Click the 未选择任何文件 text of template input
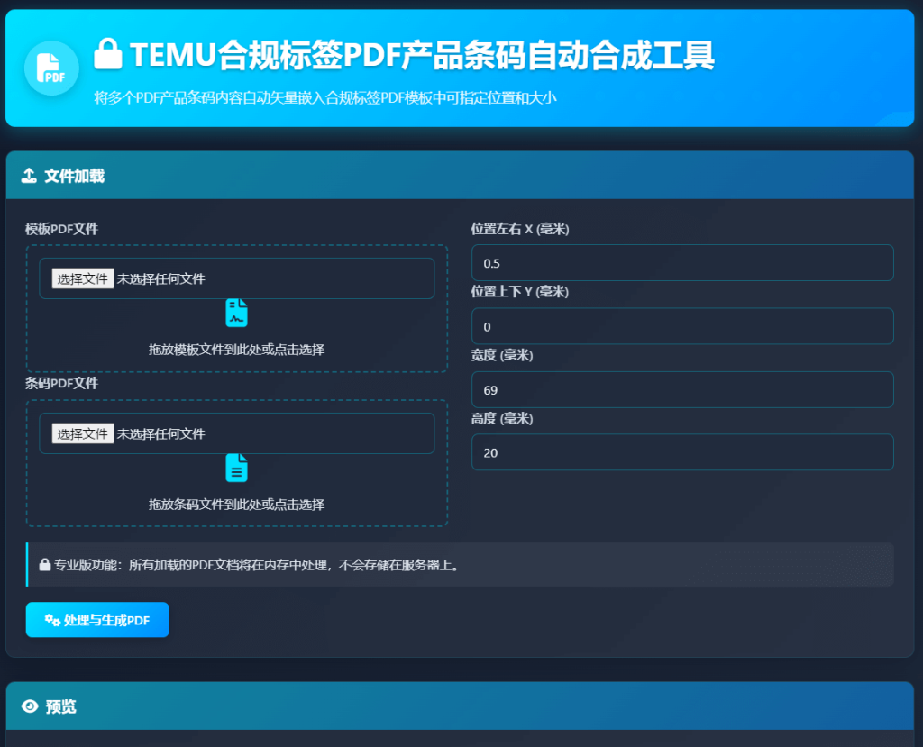 click(159, 278)
